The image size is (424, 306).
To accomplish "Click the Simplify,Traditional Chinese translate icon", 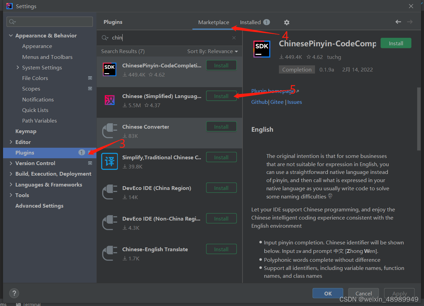I will point(110,161).
